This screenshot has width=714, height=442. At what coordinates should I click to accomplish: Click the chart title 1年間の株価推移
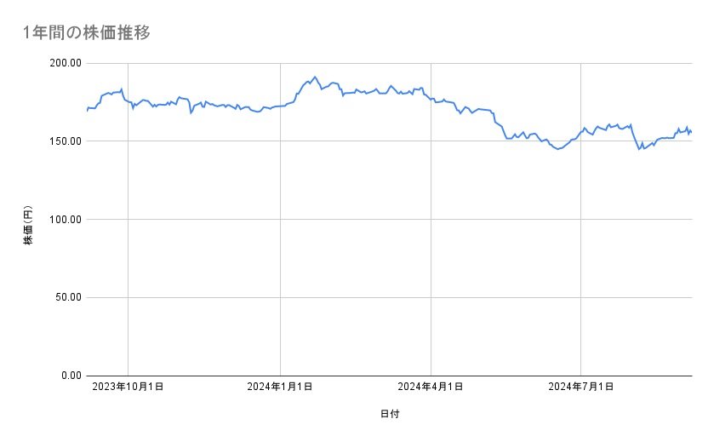[88, 32]
